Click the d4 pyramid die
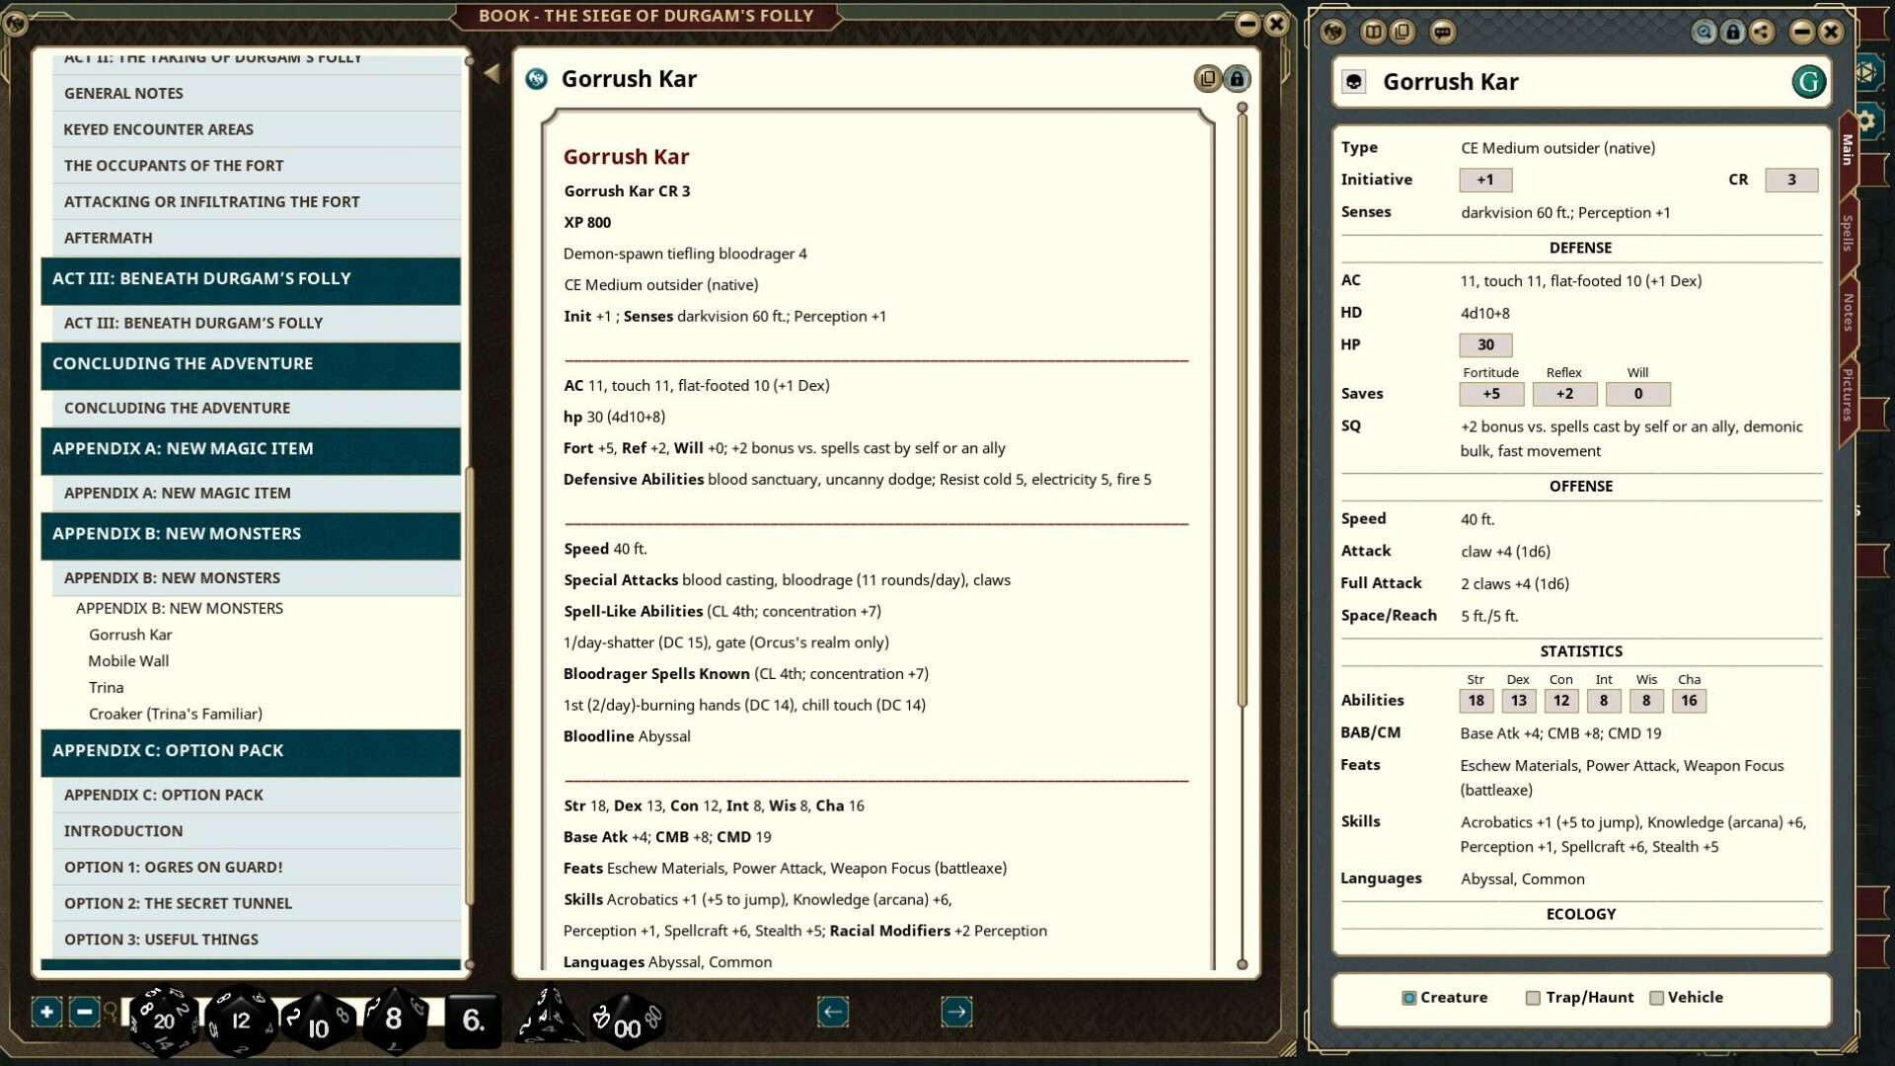The height and width of the screenshot is (1066, 1895). [x=549, y=1017]
